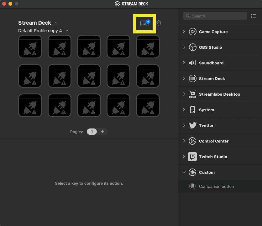Select the first key in the middle row
This screenshot has width=262, height=226.
point(30,76)
